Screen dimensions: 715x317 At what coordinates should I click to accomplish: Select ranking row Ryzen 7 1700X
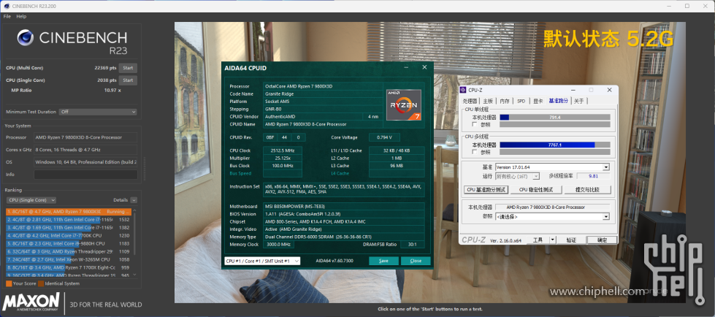point(69,268)
